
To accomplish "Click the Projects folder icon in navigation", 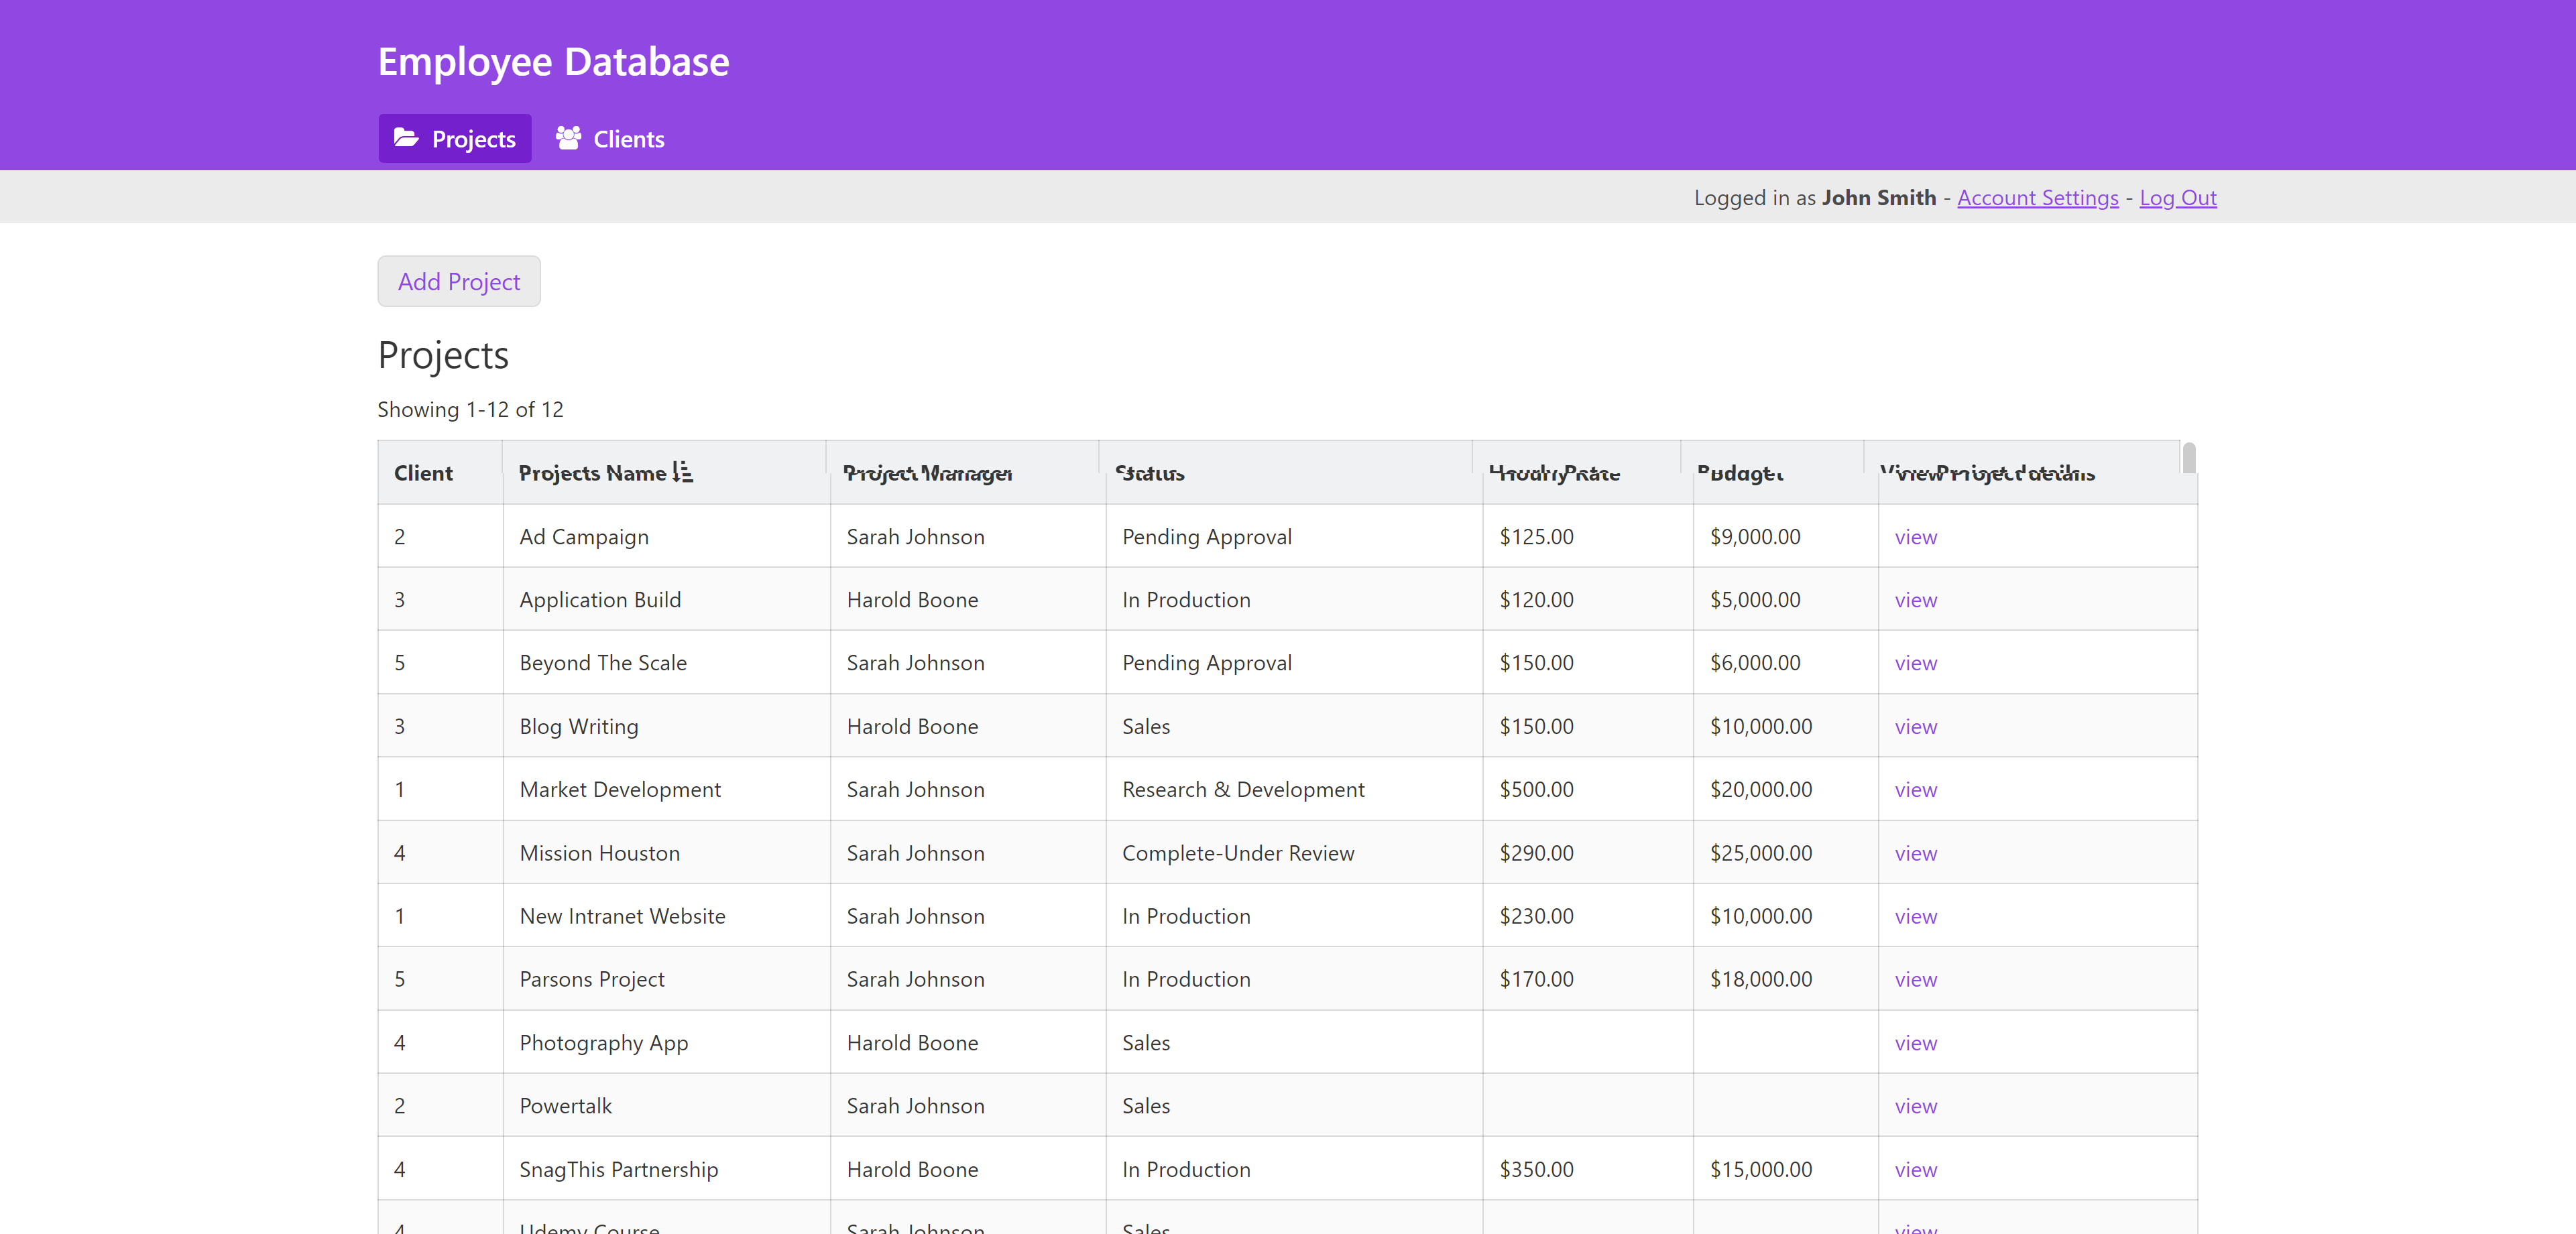I will (406, 138).
